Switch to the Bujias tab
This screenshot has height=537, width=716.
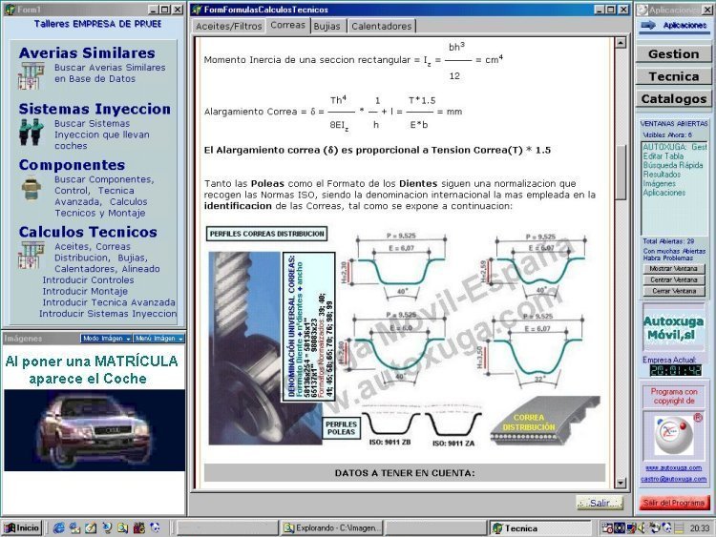pos(326,26)
